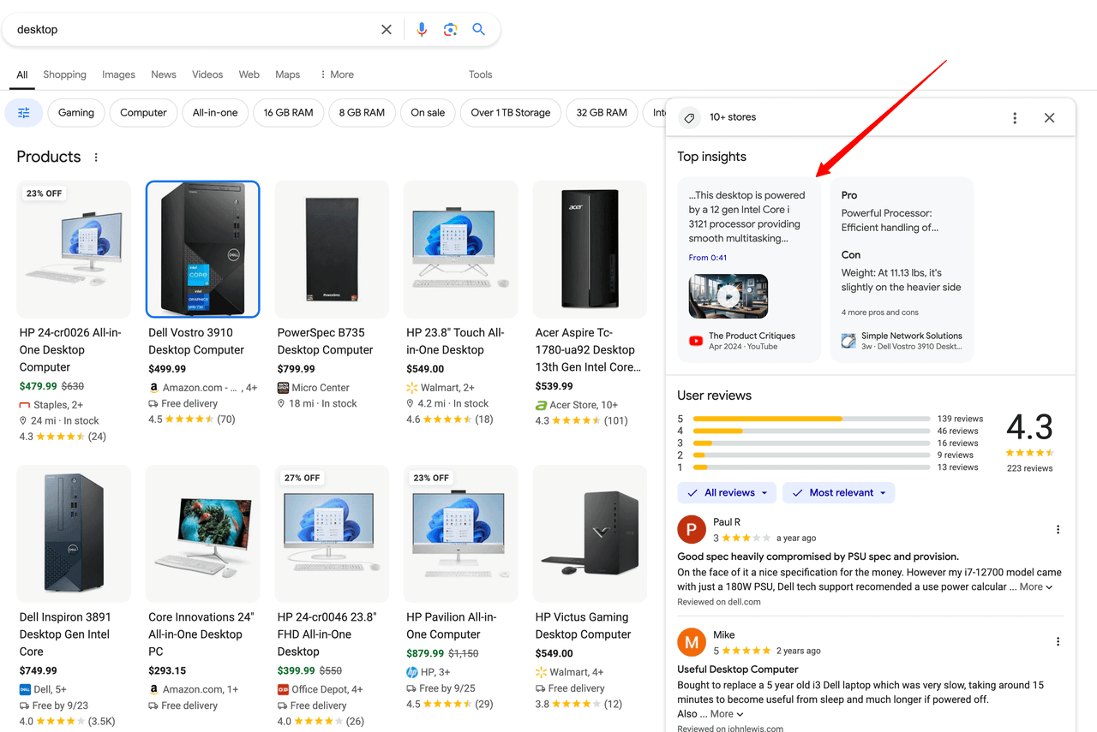Click the YouTube logo under the video
The width and height of the screenshot is (1097, 732).
click(696, 341)
